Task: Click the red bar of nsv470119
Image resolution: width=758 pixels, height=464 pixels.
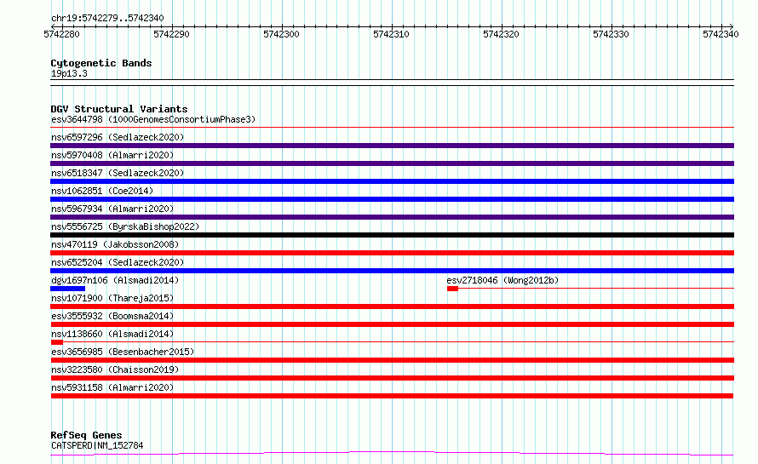Action: [392, 253]
